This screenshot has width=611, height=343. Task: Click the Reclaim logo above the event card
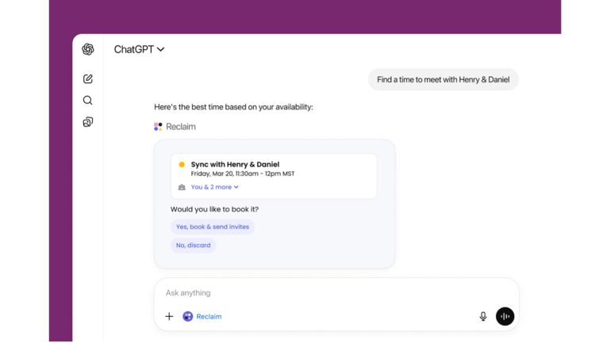(x=158, y=127)
